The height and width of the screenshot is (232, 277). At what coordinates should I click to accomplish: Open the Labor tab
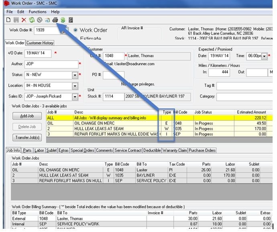pyautogui.click(x=39, y=151)
